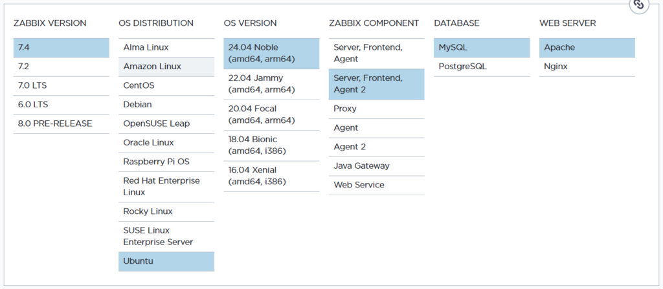Viewport: 663px width, 289px height.
Task: Select SUSE Linux Enterprise Server
Action: click(166, 236)
